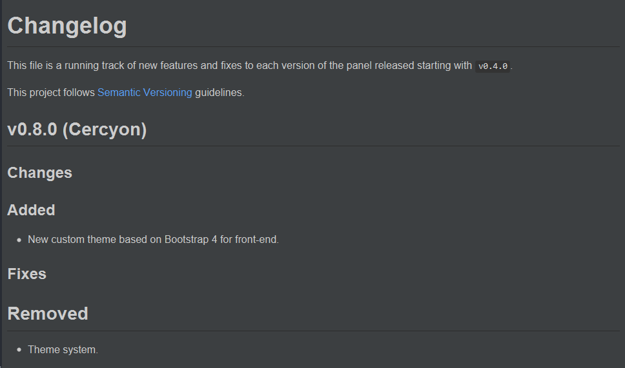Click the Fixes section heading
Image resolution: width=625 pixels, height=368 pixels.
26,274
